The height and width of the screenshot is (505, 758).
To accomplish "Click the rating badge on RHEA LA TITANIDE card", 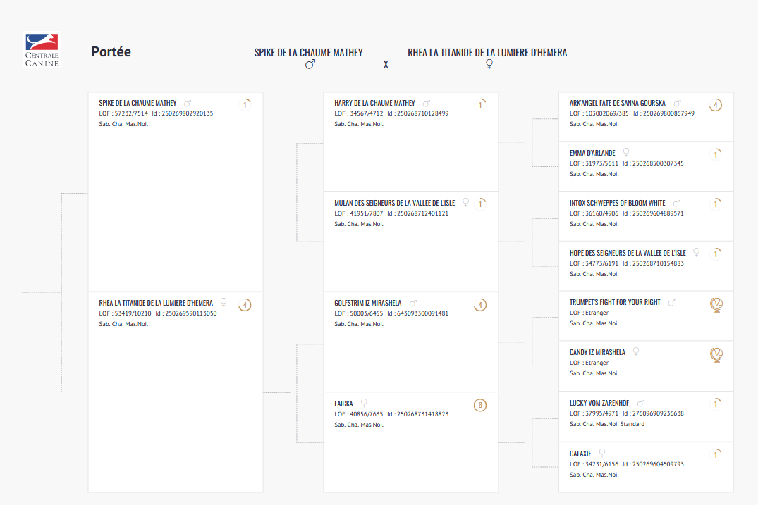I will click(245, 305).
